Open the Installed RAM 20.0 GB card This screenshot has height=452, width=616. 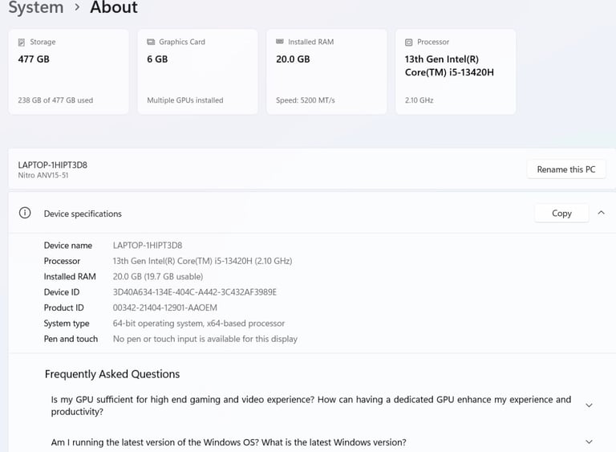click(326, 71)
